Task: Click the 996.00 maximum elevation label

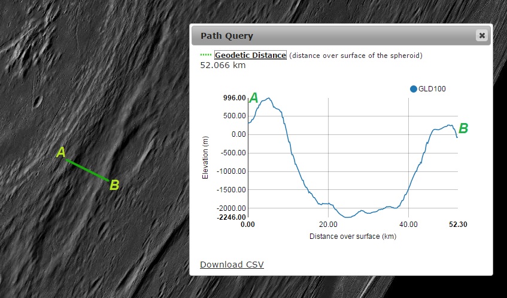Action: coord(234,98)
